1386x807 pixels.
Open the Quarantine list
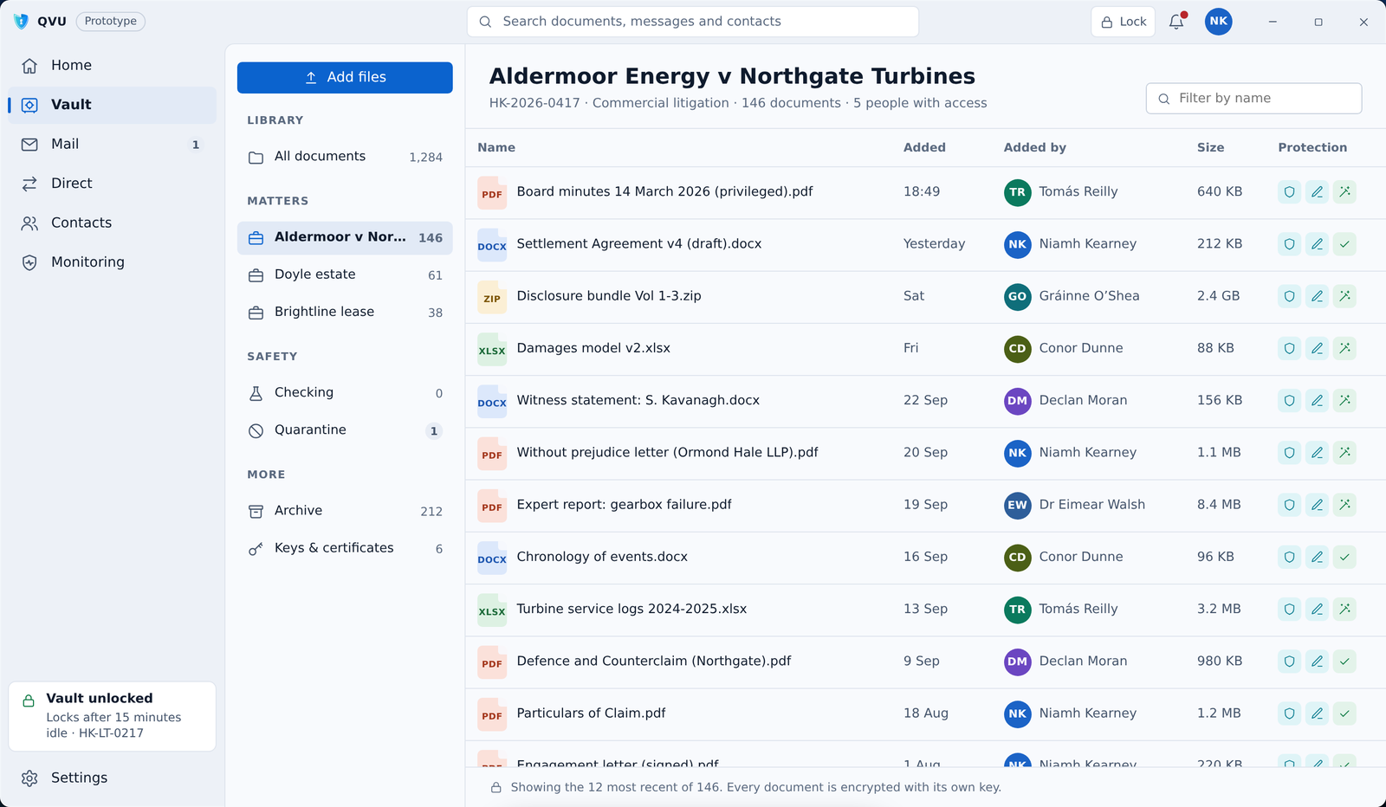coord(345,430)
